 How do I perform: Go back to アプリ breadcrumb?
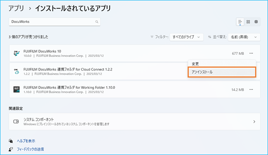[16, 8]
